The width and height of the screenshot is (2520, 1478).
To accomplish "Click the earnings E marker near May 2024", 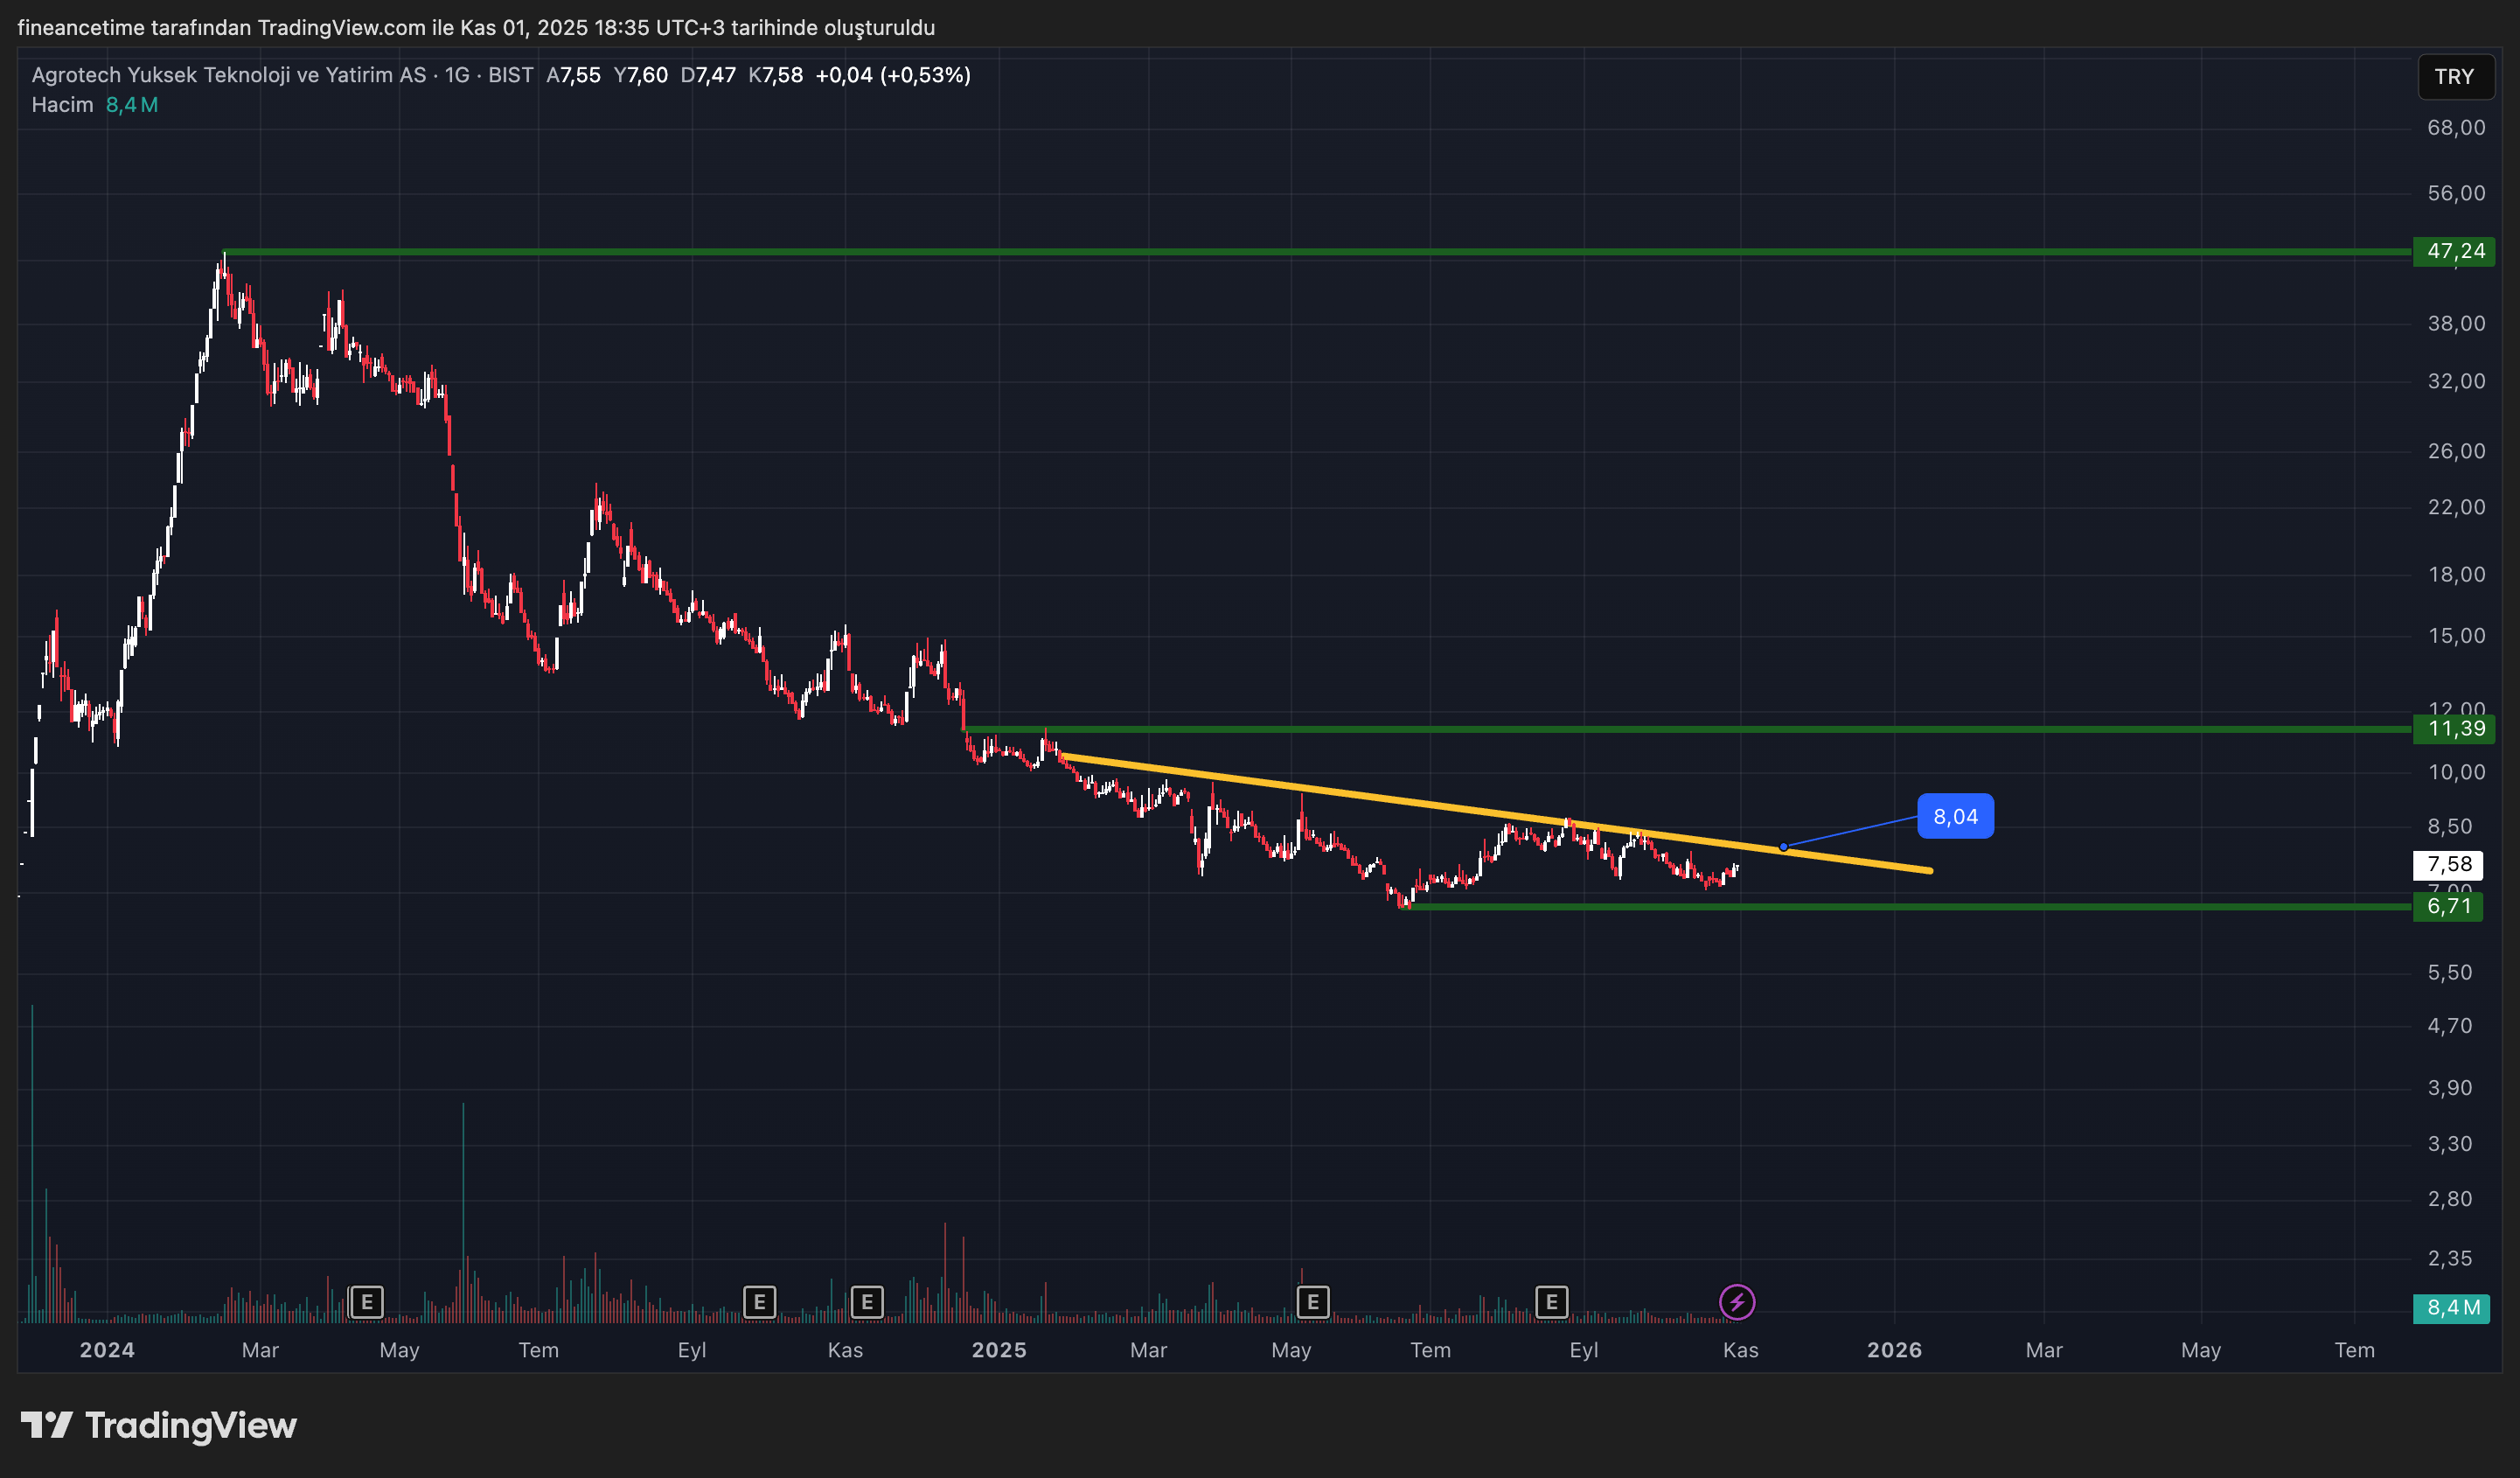I will point(366,1302).
